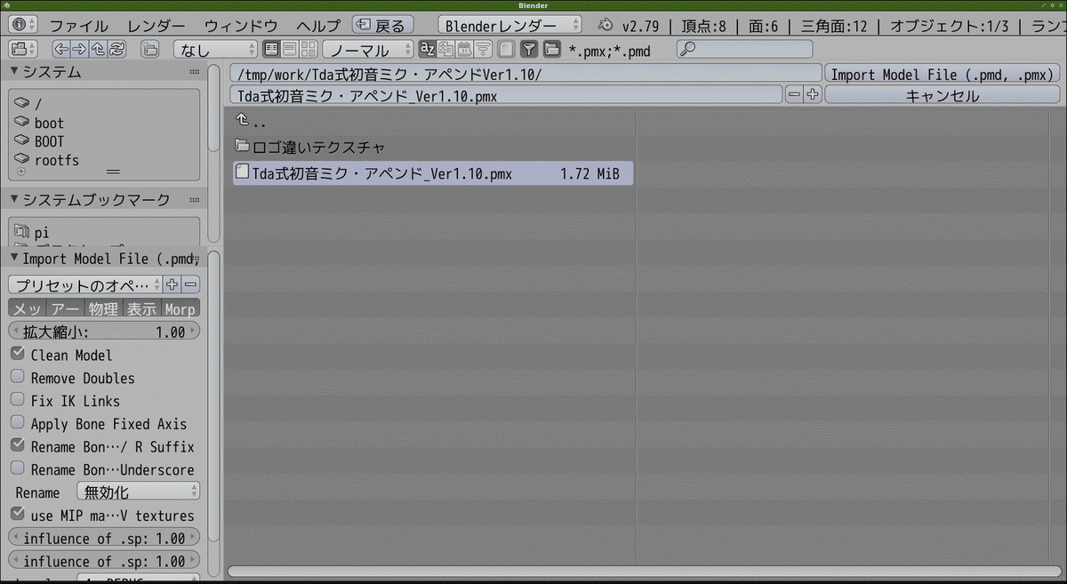Screen dimensions: 1067x584
Task: Open the なし recursion dropdown
Action: coord(216,50)
